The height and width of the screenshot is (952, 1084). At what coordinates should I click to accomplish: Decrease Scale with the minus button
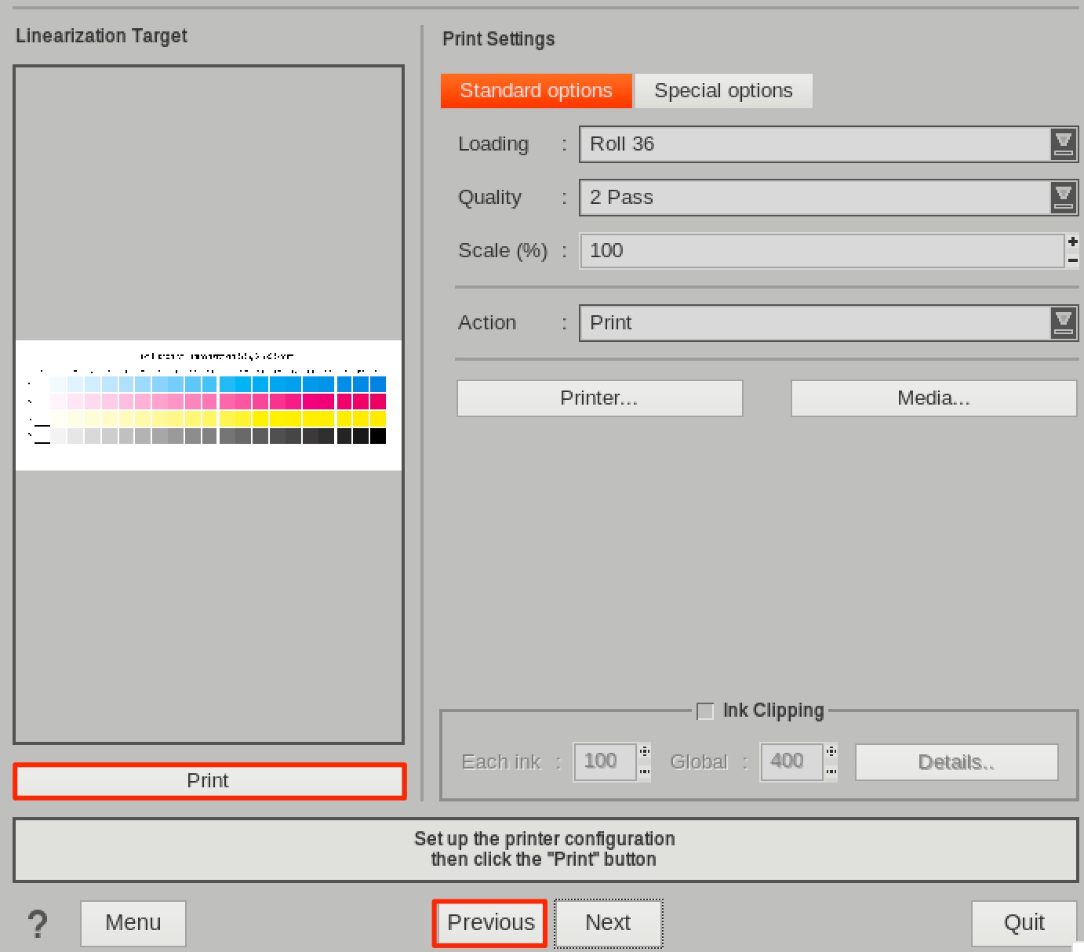[1072, 260]
